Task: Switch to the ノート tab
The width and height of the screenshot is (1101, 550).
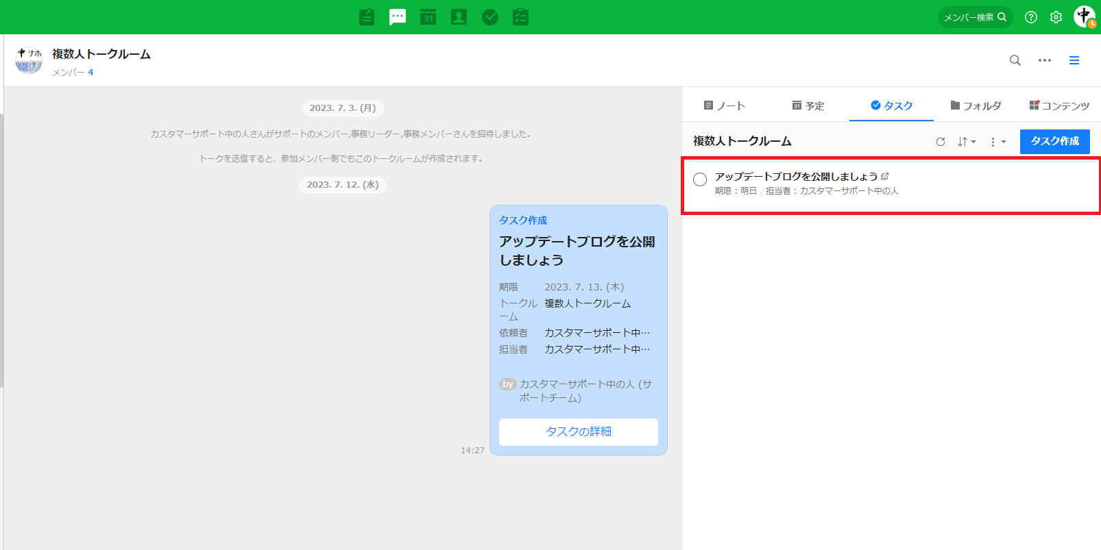Action: coord(725,105)
